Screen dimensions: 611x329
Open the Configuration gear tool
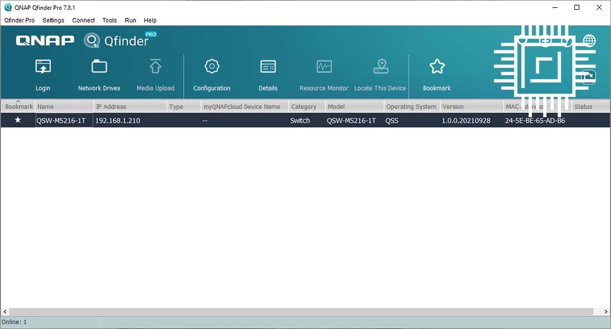212,67
